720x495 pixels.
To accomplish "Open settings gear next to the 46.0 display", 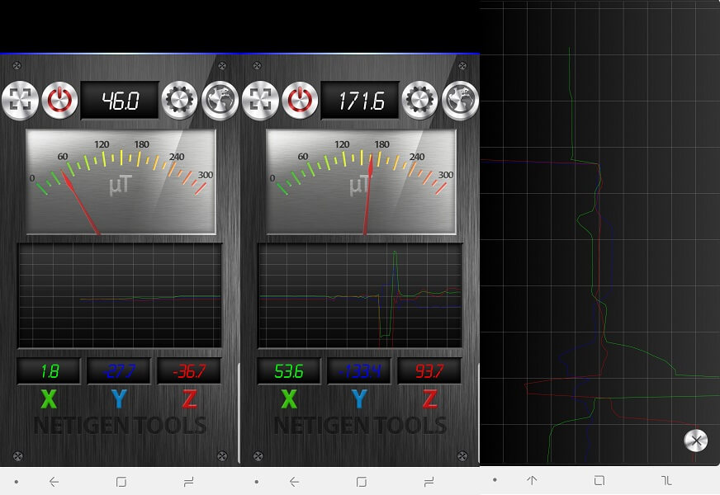I will (x=179, y=101).
